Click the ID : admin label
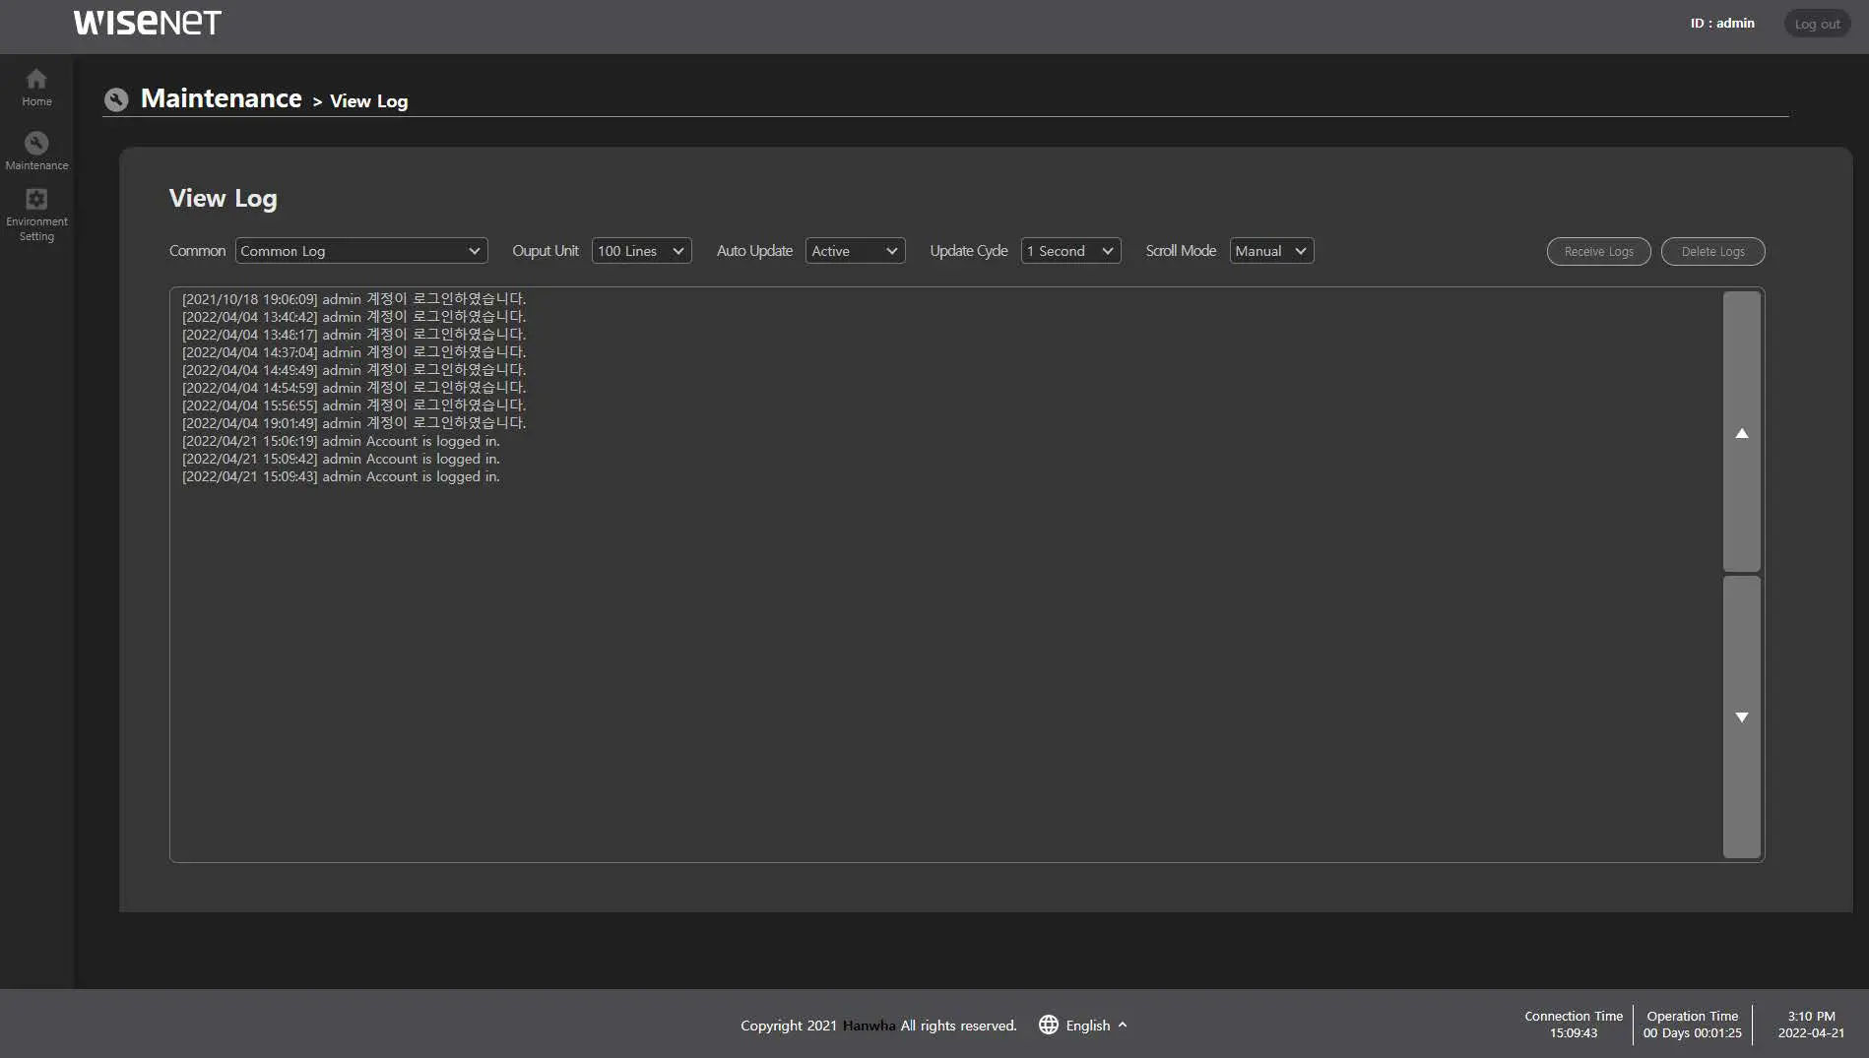Viewport: 1869px width, 1058px height. point(1722,23)
